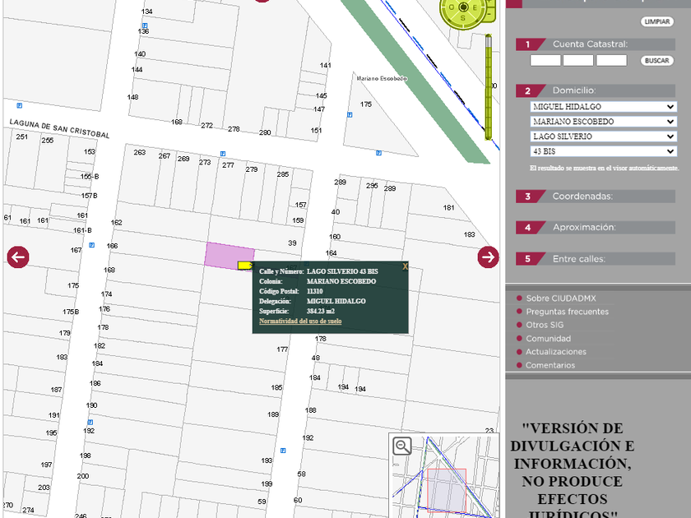Screen dimensions: 691x518
Task: Close the property info popup
Action: tap(405, 266)
